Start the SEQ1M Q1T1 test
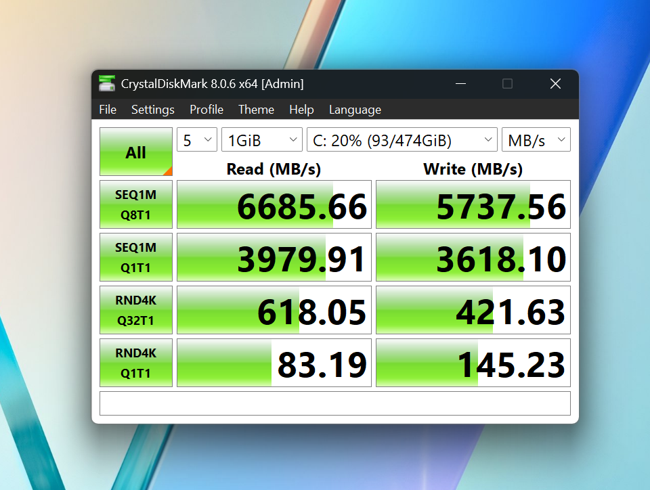 (x=136, y=257)
